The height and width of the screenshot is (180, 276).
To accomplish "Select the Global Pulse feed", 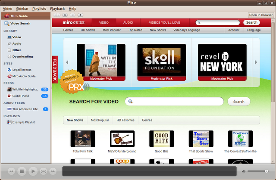I will coord(25,96).
